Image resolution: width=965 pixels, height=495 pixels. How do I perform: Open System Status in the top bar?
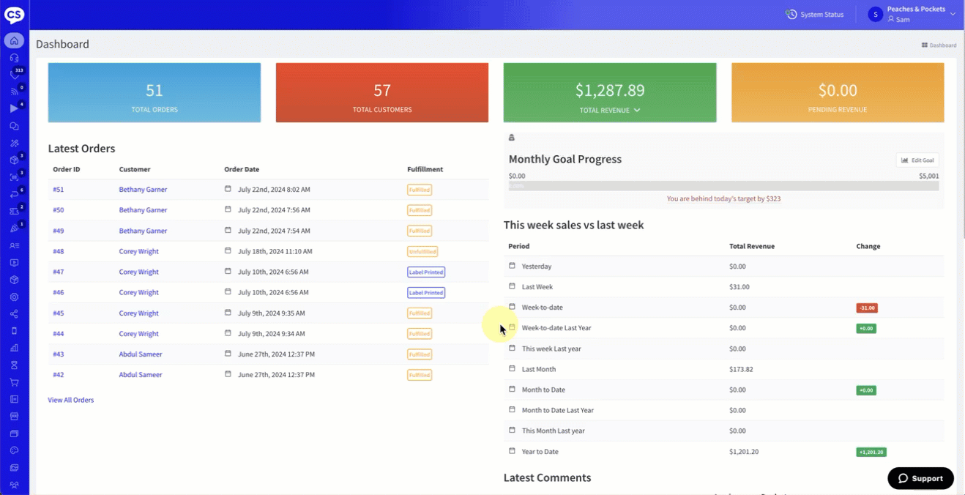pyautogui.click(x=814, y=15)
